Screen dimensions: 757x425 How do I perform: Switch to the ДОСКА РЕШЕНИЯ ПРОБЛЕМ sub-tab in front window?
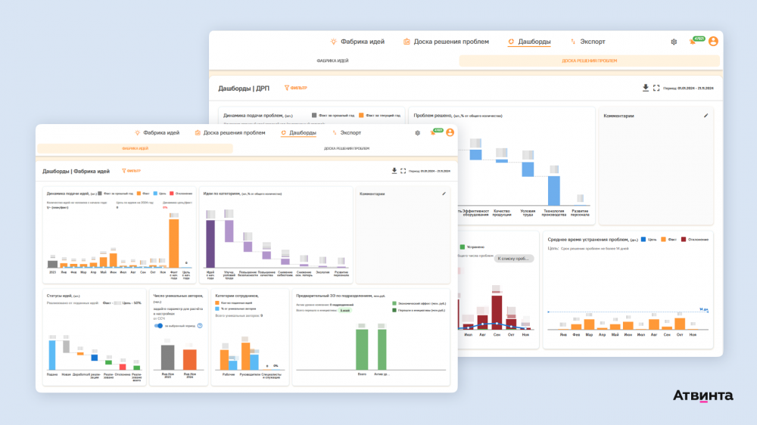point(346,148)
